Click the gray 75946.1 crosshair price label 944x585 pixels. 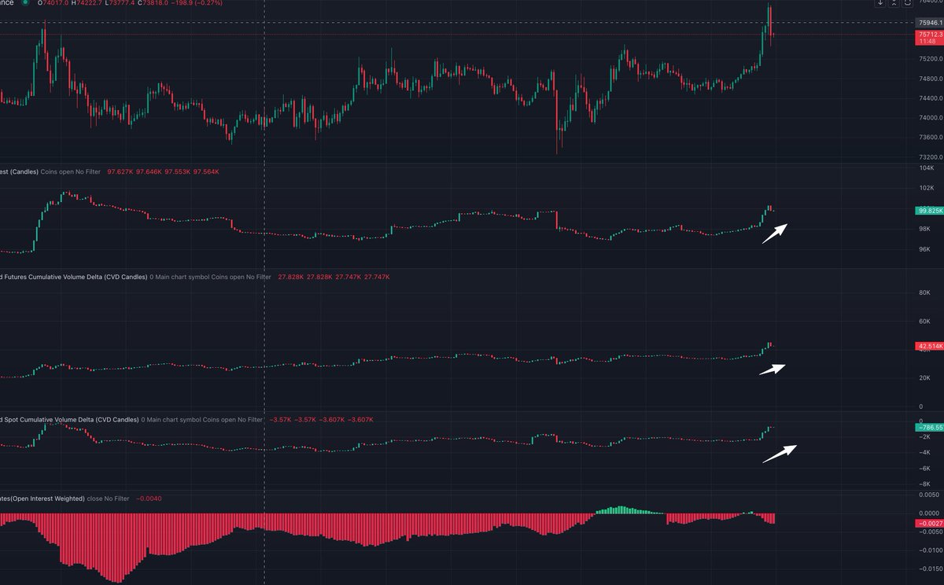pyautogui.click(x=929, y=23)
